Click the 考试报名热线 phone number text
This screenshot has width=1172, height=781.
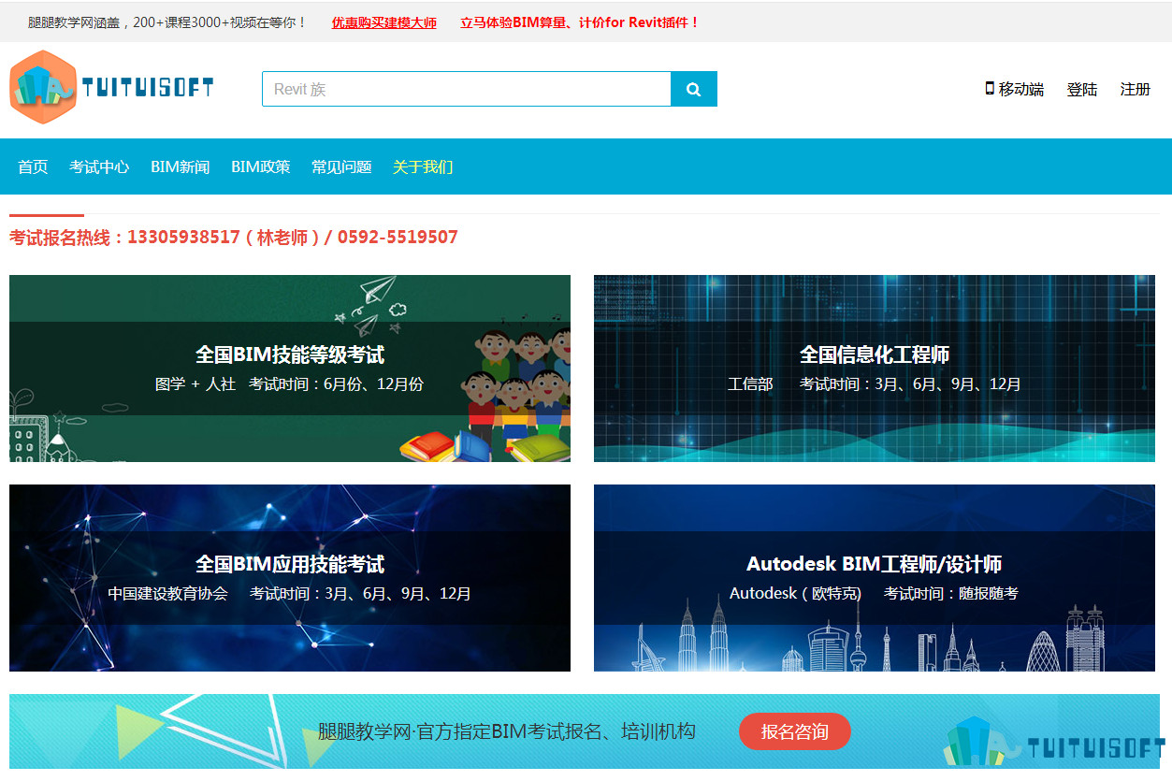click(x=234, y=238)
